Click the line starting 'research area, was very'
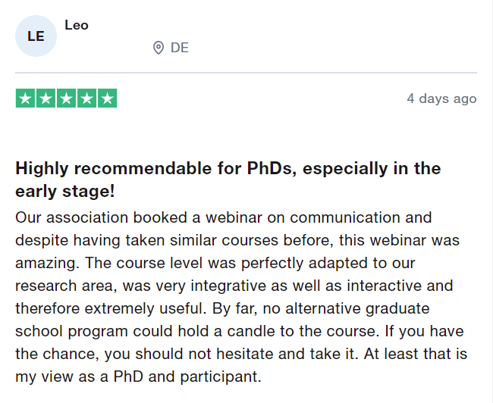 (234, 286)
